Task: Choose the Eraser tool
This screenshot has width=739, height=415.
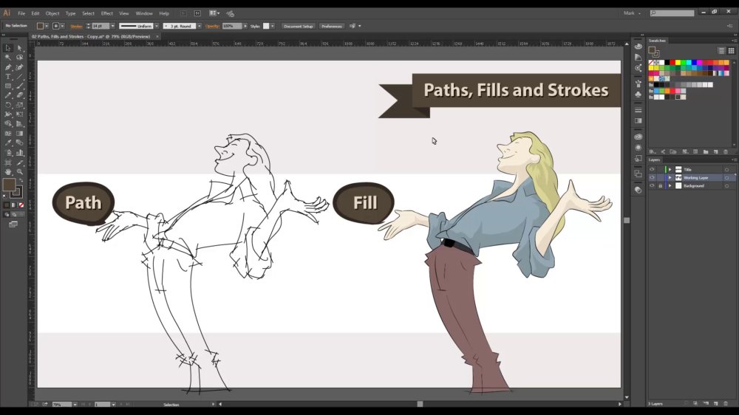Action: [x=20, y=95]
